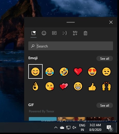
Task: Switch to the Emoji smiley face tab
Action: coord(44,33)
